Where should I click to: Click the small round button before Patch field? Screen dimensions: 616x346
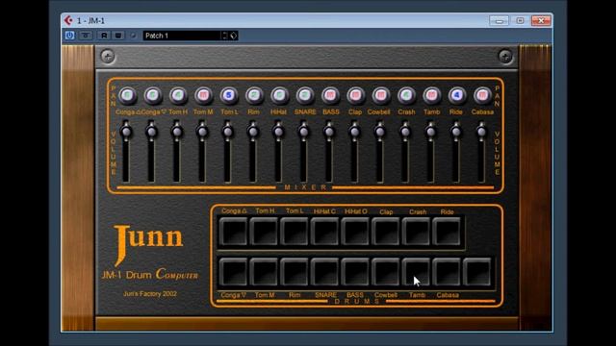[x=133, y=36]
